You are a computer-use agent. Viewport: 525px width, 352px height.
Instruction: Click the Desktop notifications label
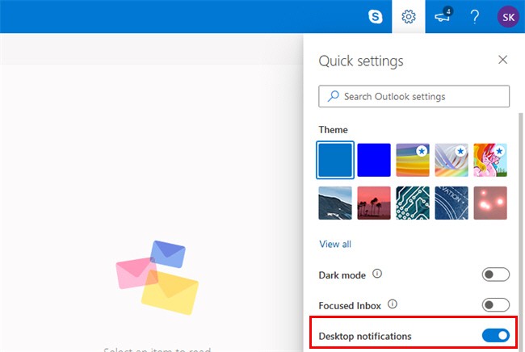365,336
